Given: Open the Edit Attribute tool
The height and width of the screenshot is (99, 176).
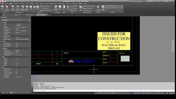Looking at the screenshot, I should coord(7,8).
